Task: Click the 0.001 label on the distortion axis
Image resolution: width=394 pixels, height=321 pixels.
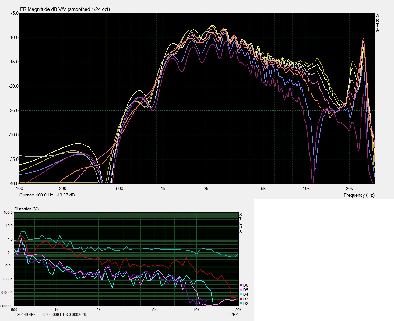Action: click(8, 279)
